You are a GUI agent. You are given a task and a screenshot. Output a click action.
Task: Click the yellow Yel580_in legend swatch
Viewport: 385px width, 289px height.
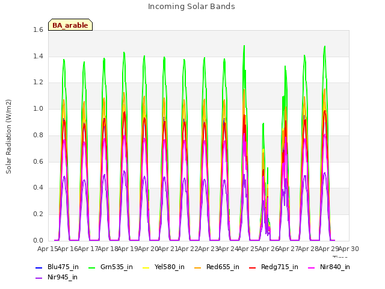(x=146, y=267)
